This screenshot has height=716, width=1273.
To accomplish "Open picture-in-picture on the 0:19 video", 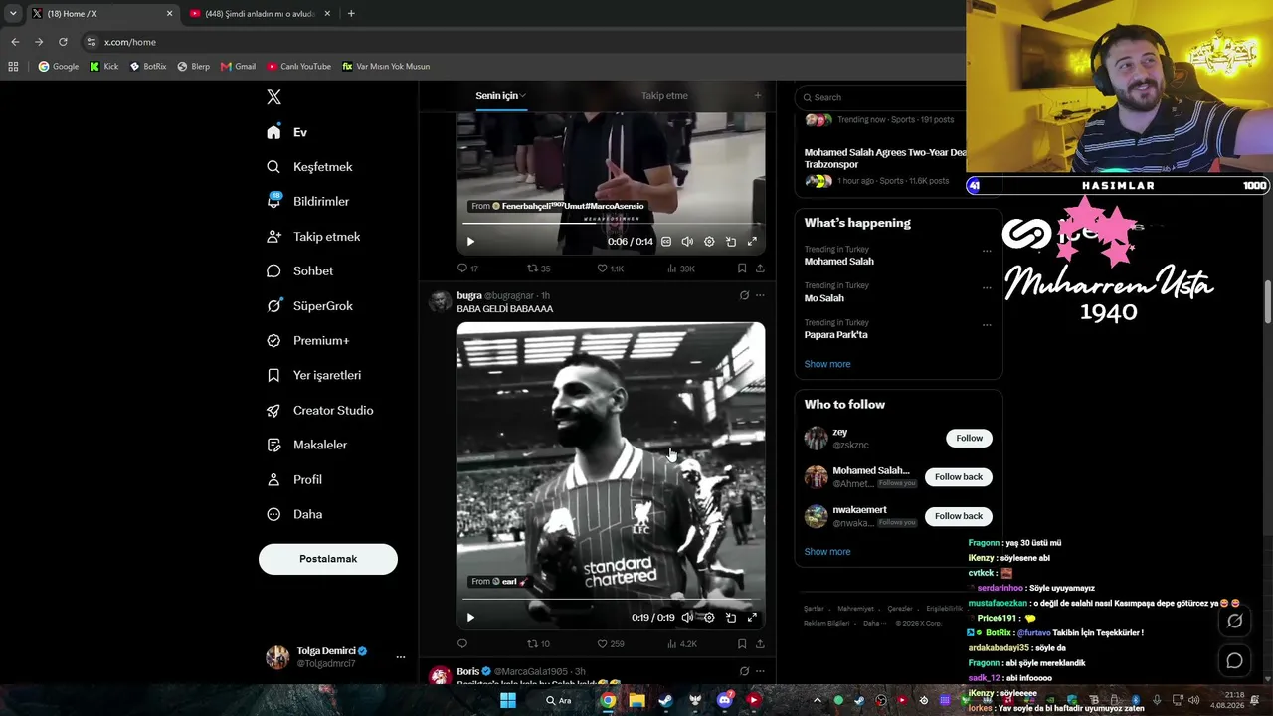I will pyautogui.click(x=731, y=618).
